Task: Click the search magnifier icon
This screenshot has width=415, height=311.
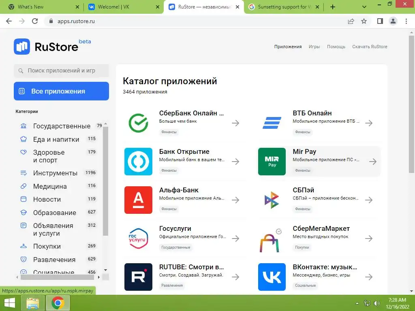Action: coord(21,70)
